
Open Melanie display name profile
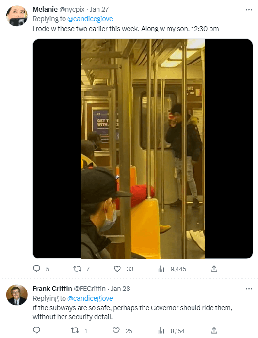[x=45, y=10]
